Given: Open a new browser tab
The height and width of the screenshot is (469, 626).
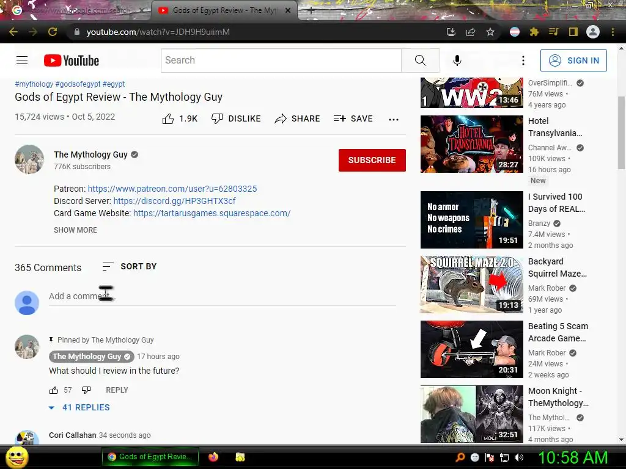Looking at the screenshot, I should point(311,10).
